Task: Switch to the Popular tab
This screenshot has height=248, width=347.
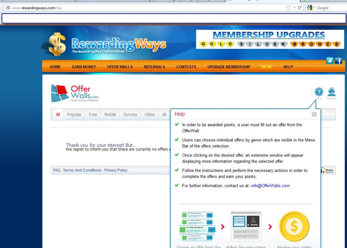Action: (74, 114)
